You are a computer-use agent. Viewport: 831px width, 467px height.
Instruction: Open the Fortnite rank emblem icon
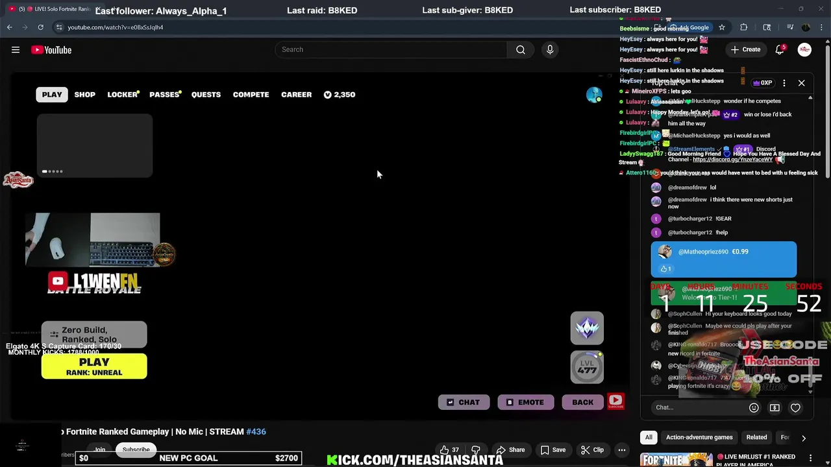point(587,328)
